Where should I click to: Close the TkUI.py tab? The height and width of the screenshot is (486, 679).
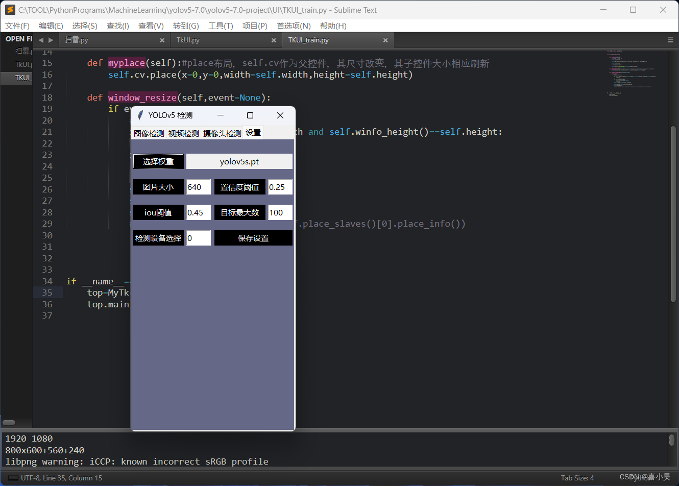[274, 40]
